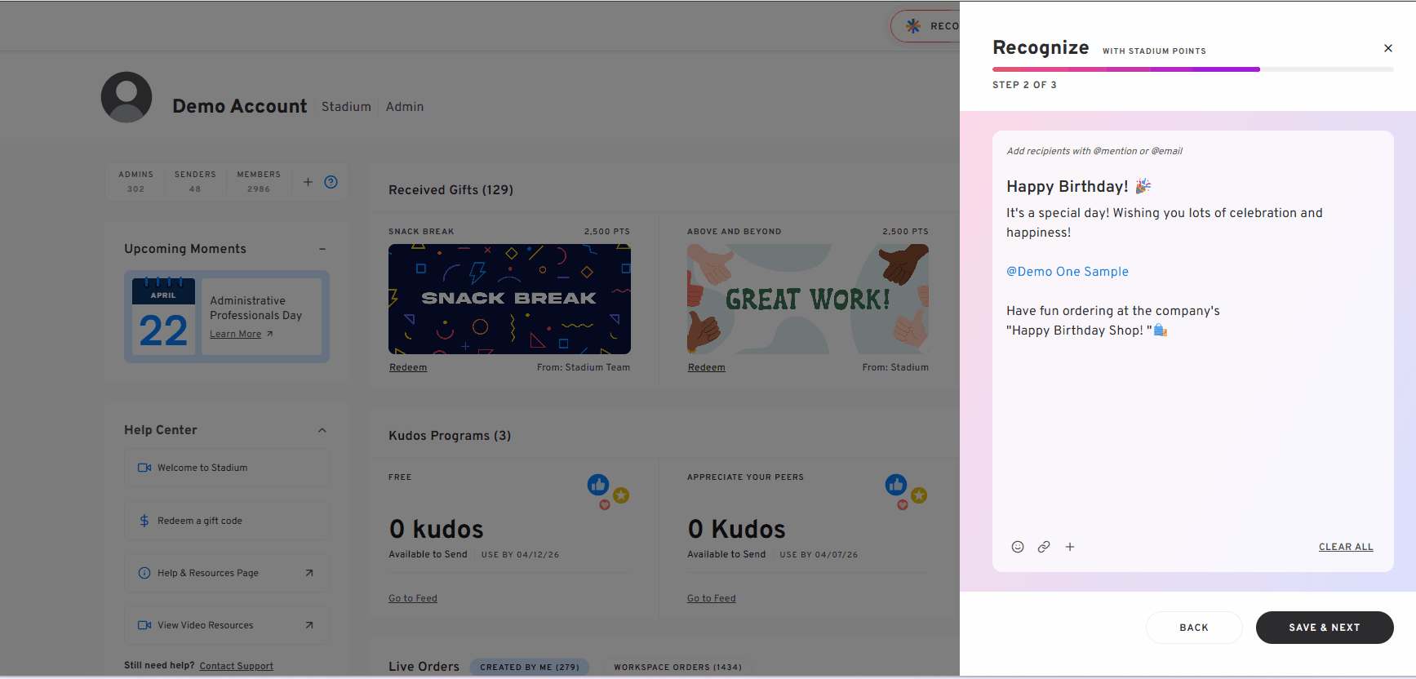Go to Feed for Appreciate Your Peers
The width and height of the screenshot is (1416, 679).
(712, 598)
